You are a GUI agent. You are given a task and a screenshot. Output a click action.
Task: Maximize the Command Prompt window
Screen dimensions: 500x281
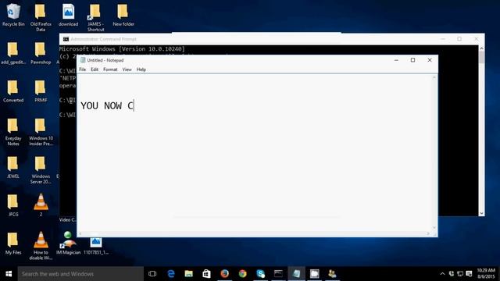pyautogui.click(x=459, y=39)
